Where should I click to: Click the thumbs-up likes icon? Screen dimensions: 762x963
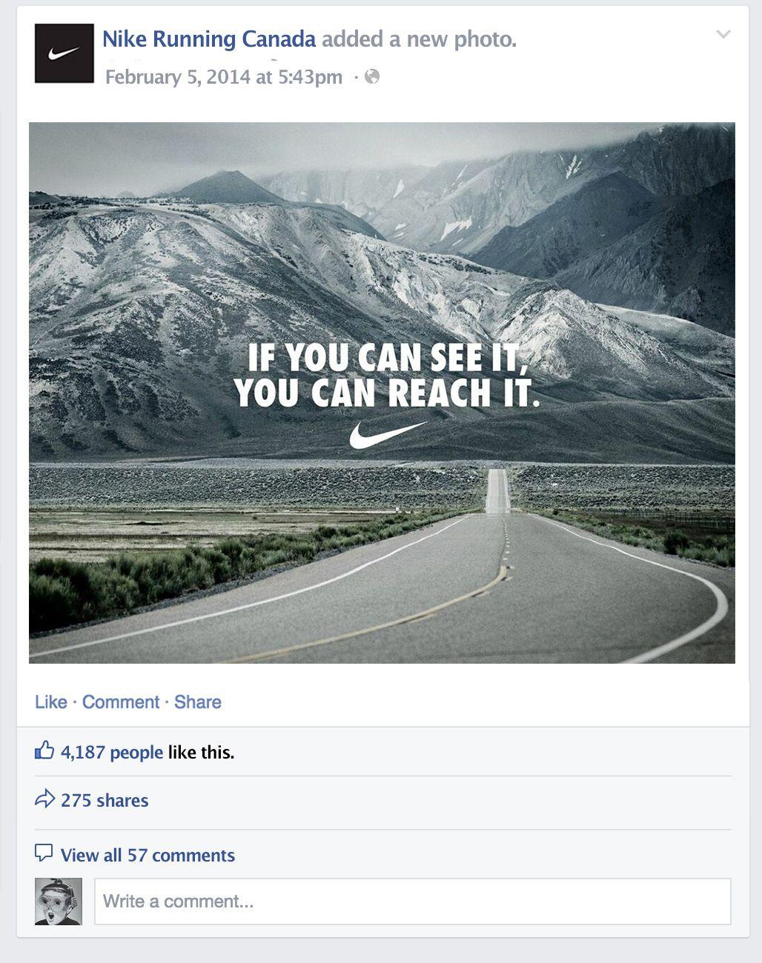44,750
